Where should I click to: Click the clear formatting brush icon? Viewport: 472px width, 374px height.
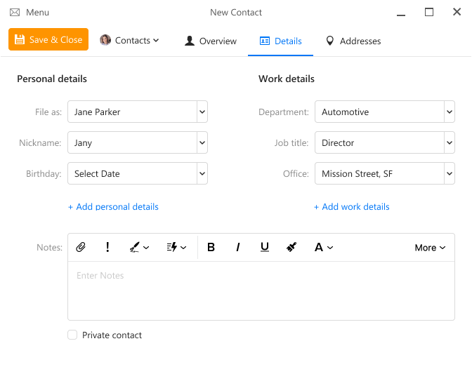tap(291, 247)
